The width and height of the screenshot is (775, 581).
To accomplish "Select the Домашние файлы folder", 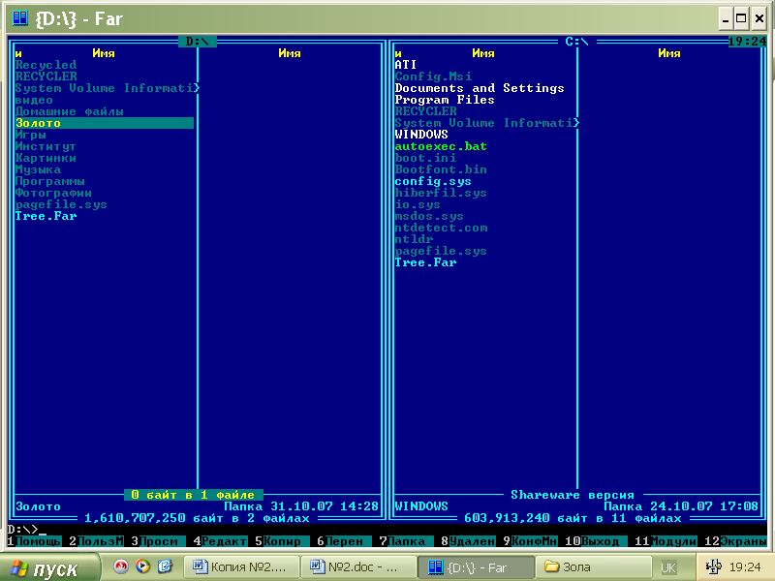I will click(x=69, y=111).
